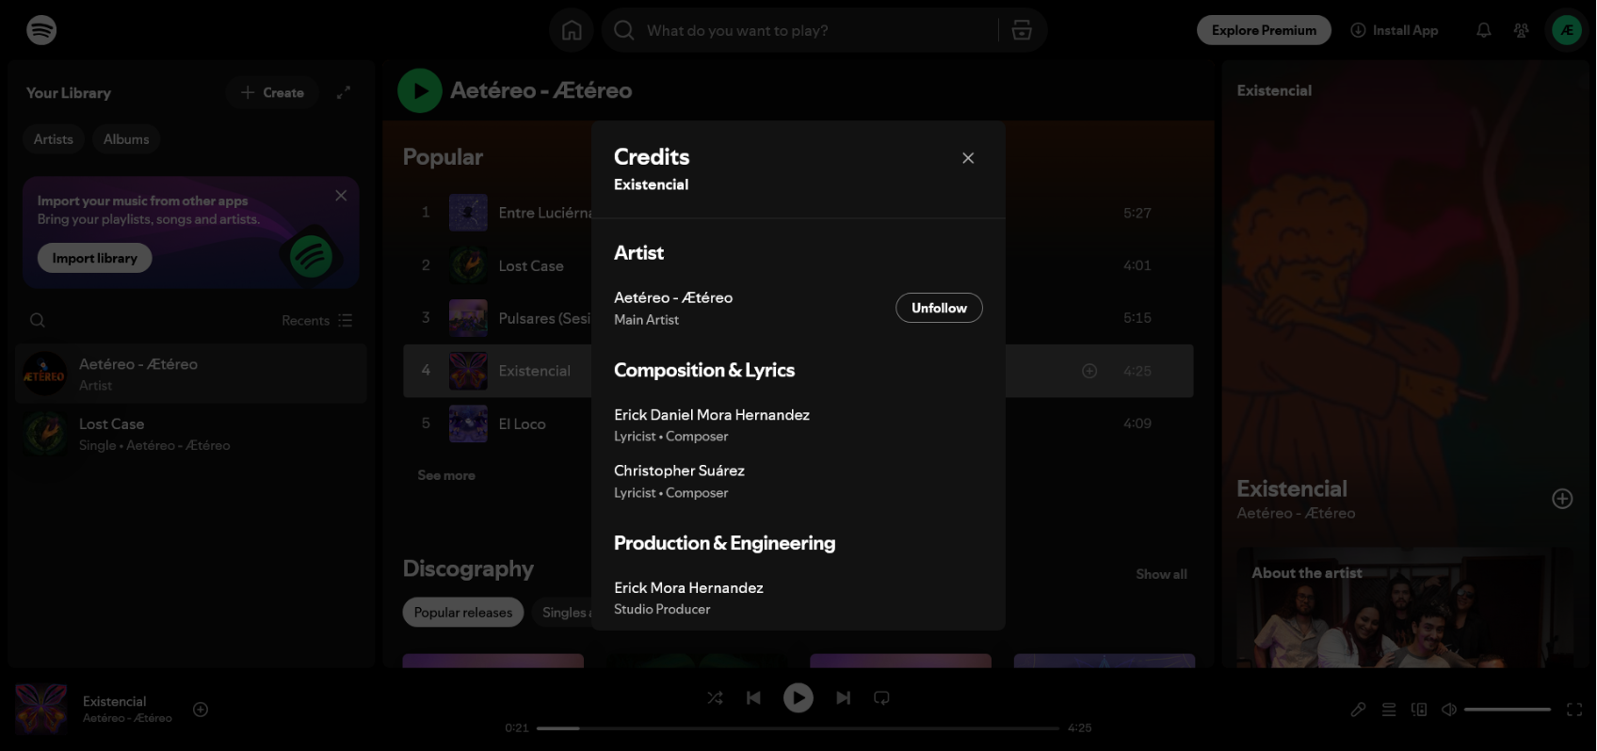The image size is (1597, 751).
Task: Click artist name under now-playing title
Action: (127, 718)
